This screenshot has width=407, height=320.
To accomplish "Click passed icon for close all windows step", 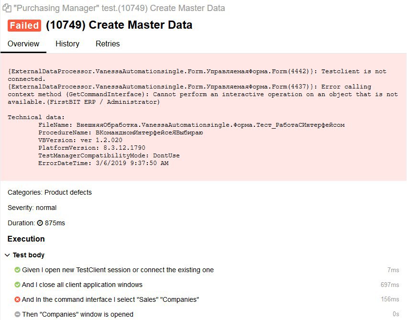I will (17, 285).
